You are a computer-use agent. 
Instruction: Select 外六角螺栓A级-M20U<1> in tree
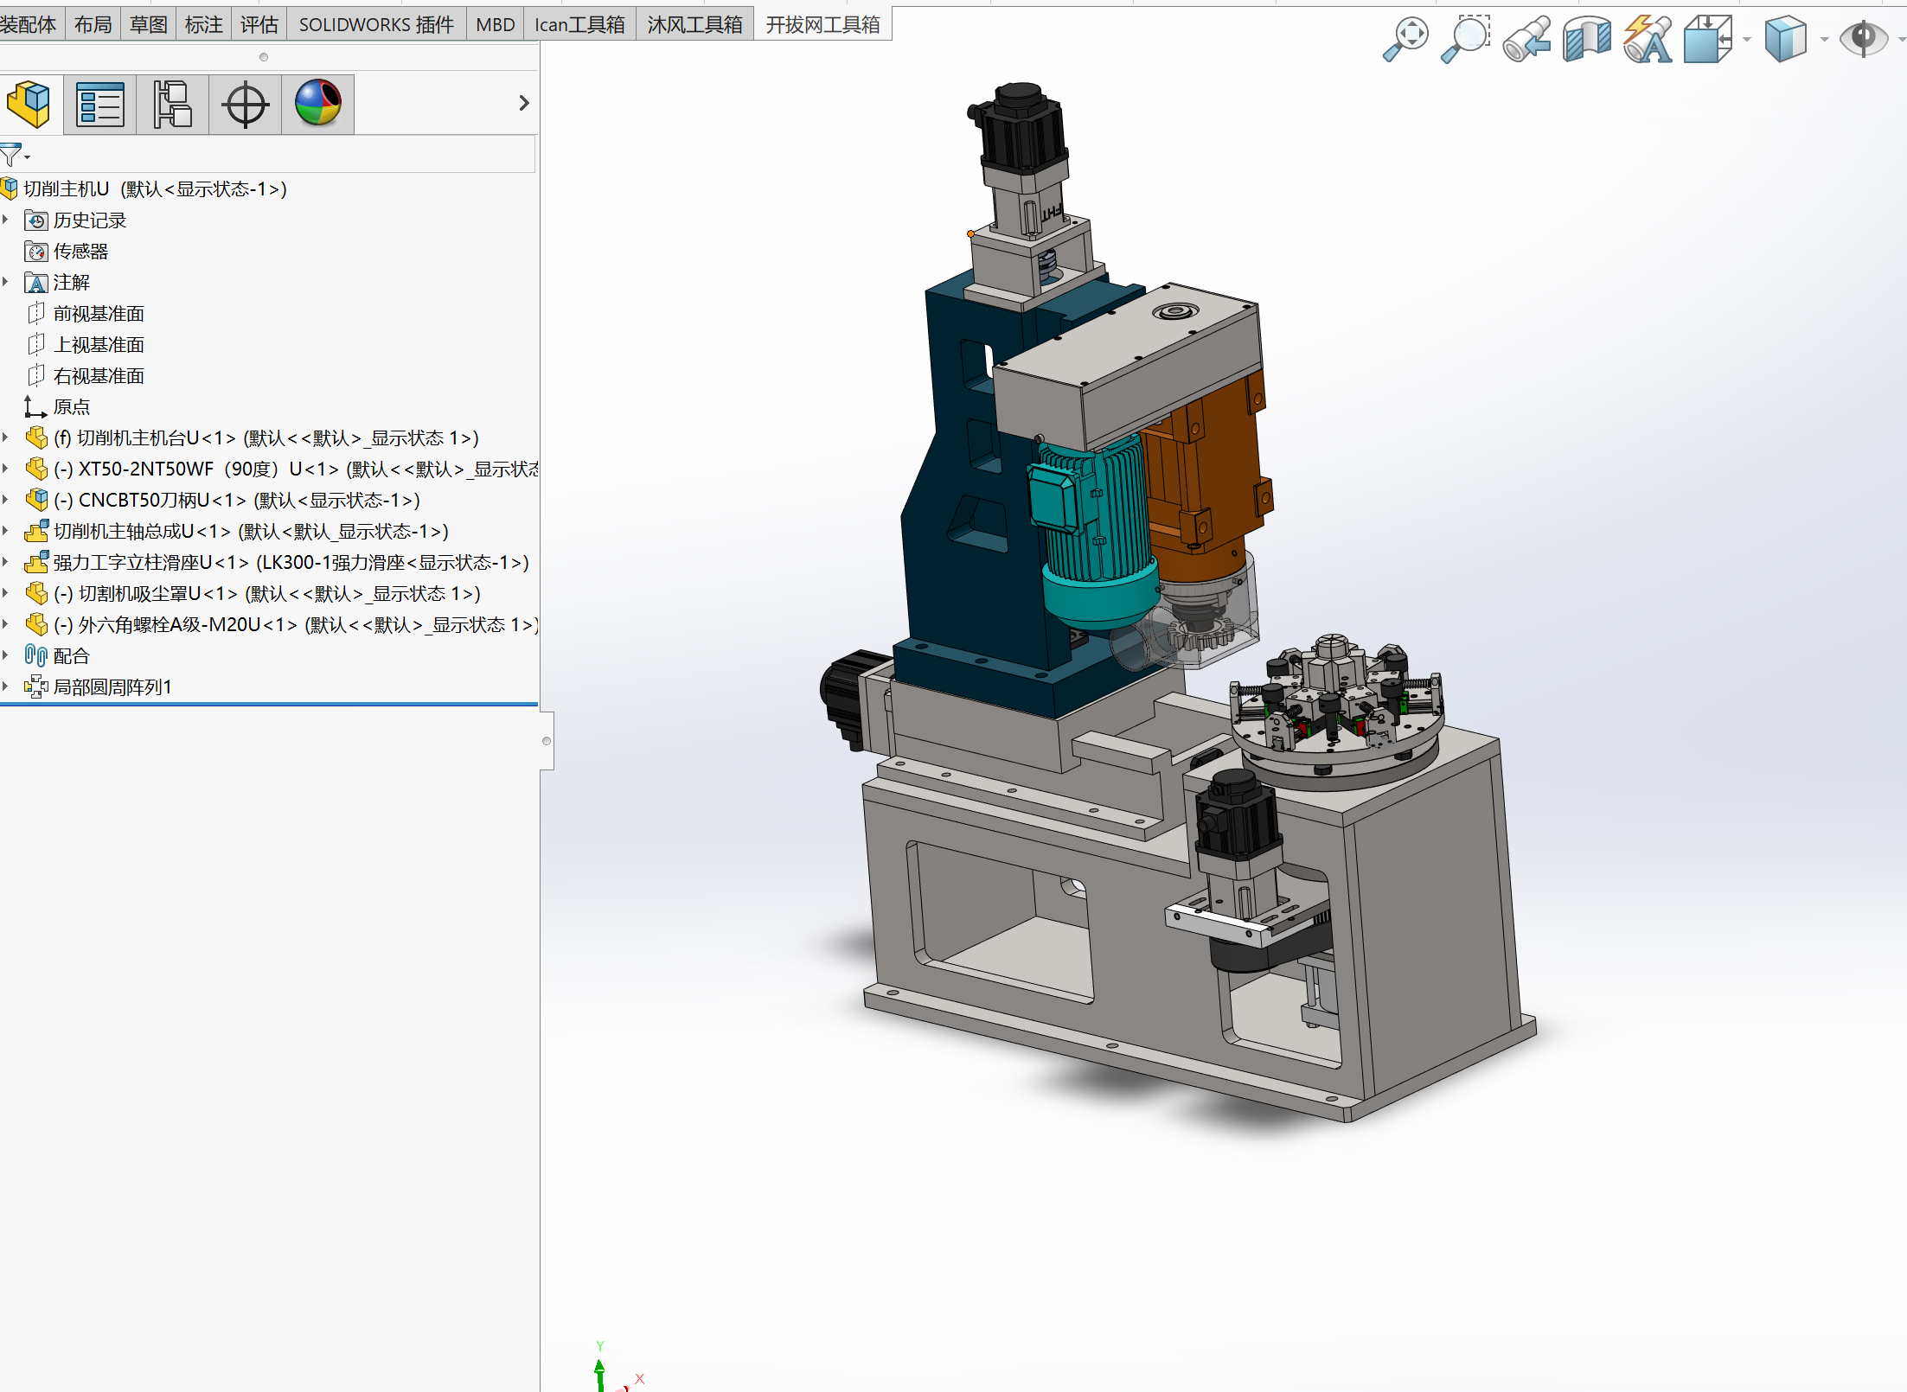click(296, 625)
